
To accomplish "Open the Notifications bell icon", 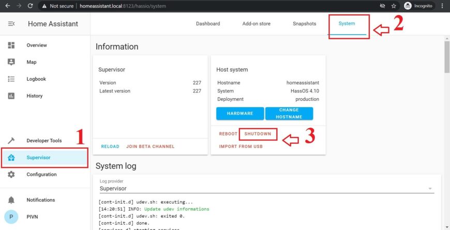I will point(11,200).
